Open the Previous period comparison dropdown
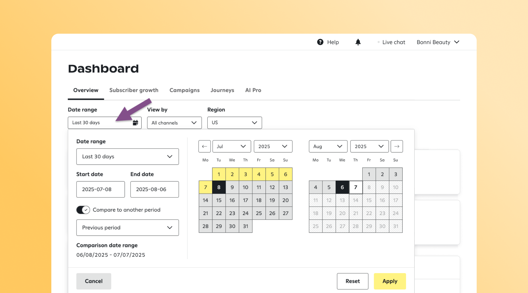 click(127, 228)
